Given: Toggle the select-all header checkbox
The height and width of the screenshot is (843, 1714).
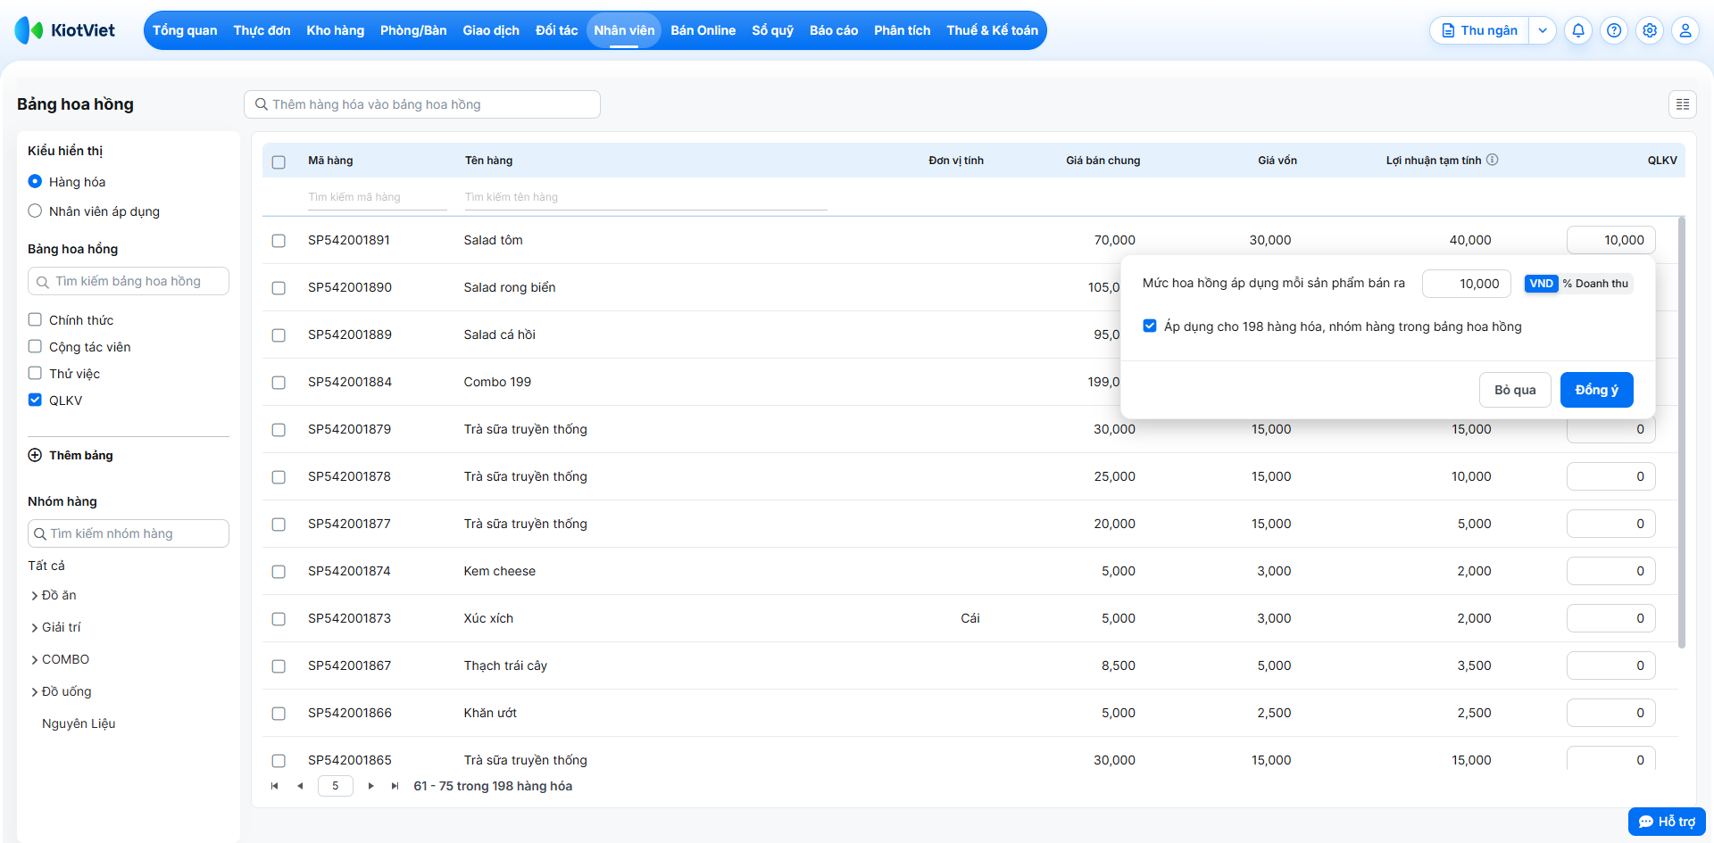Looking at the screenshot, I should click(x=279, y=162).
